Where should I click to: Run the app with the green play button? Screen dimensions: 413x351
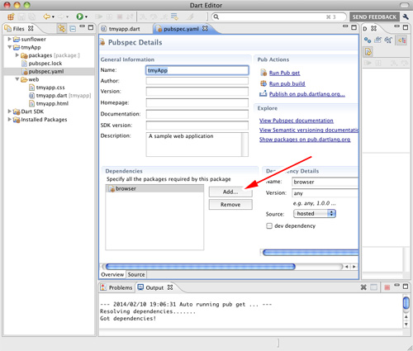(x=79, y=17)
